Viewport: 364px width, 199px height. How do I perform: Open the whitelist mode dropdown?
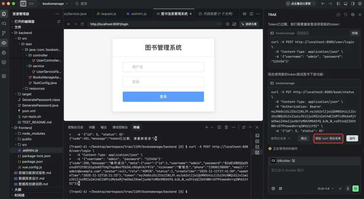pyautogui.click(x=280, y=138)
